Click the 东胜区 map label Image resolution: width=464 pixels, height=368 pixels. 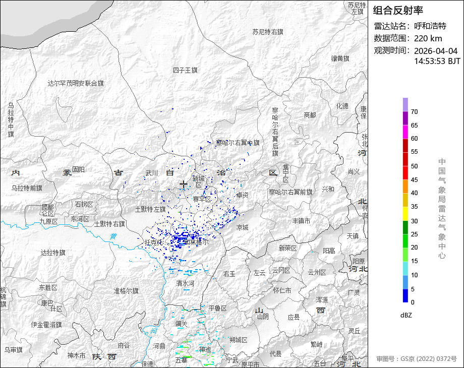tap(48, 287)
